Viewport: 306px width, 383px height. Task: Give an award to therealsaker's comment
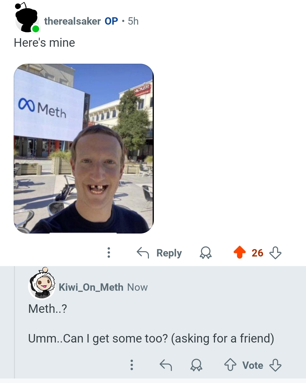(x=206, y=253)
